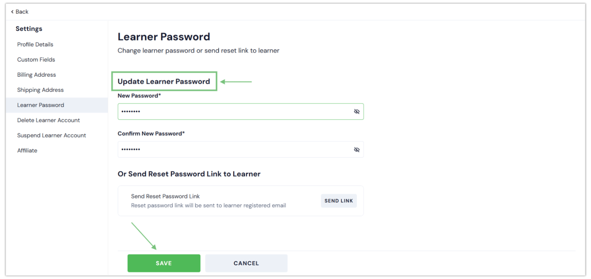Go to Delete Learner Account section
The height and width of the screenshot is (279, 591).
(48, 120)
